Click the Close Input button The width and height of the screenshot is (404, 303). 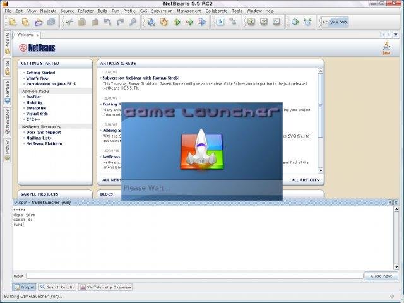(381, 276)
